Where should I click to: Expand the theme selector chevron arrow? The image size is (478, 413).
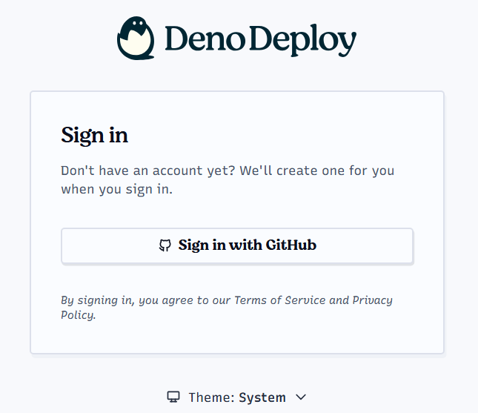301,397
